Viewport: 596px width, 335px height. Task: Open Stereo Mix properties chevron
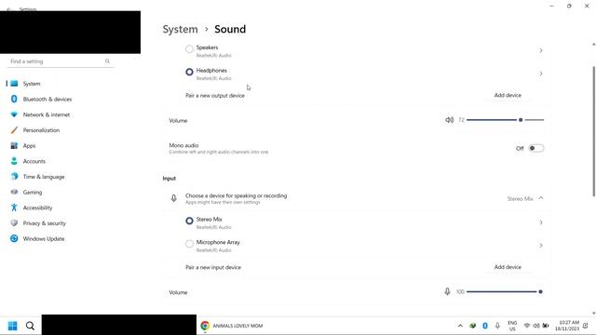541,222
